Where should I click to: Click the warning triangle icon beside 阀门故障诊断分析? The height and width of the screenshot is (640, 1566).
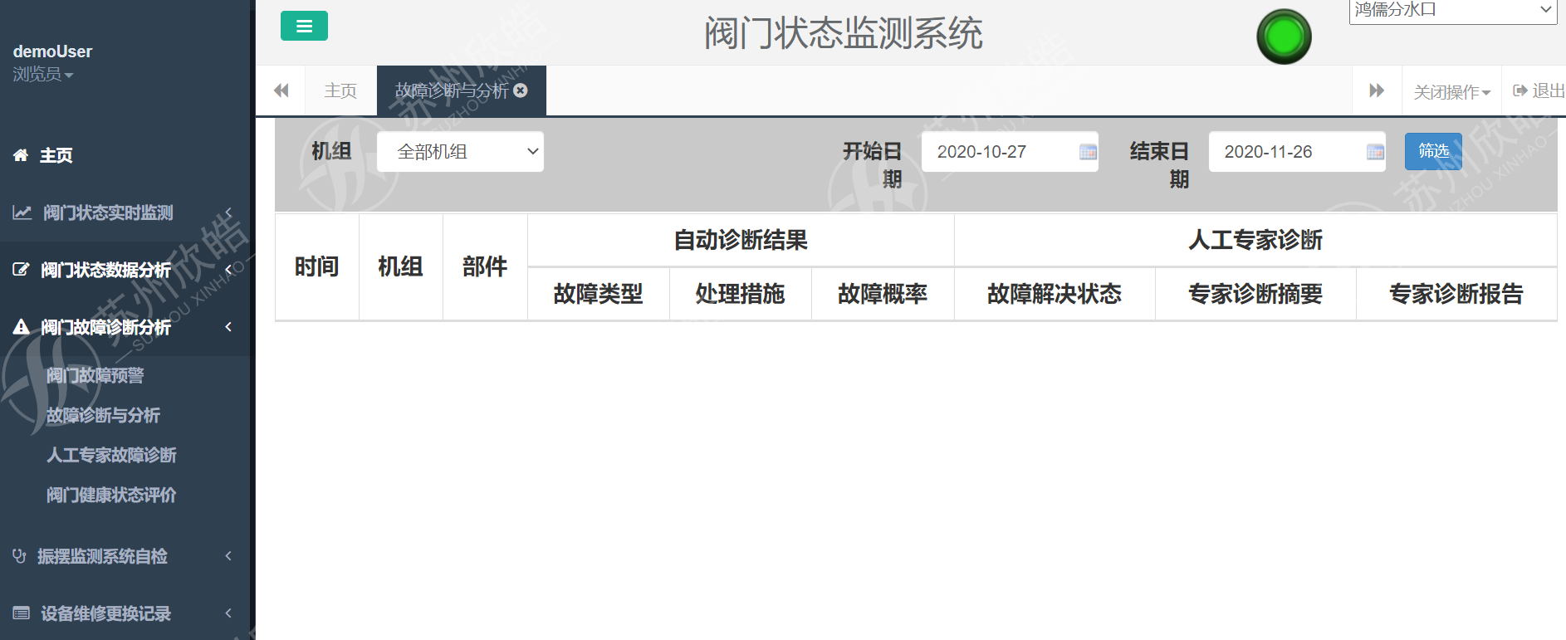point(21,327)
